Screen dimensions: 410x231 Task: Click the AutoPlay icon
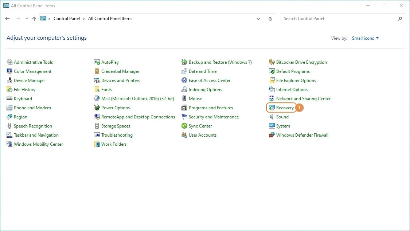[x=97, y=62]
